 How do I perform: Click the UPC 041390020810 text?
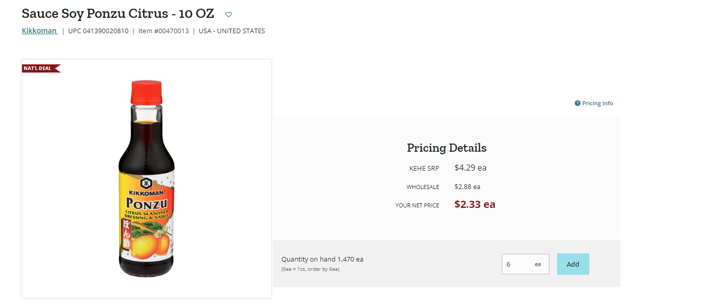[x=98, y=31]
